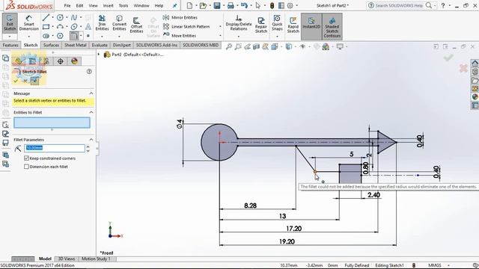Screen dimensions: 479x269
Task: Select the Sketch Fillet tool in ribbon
Action: tap(74, 36)
